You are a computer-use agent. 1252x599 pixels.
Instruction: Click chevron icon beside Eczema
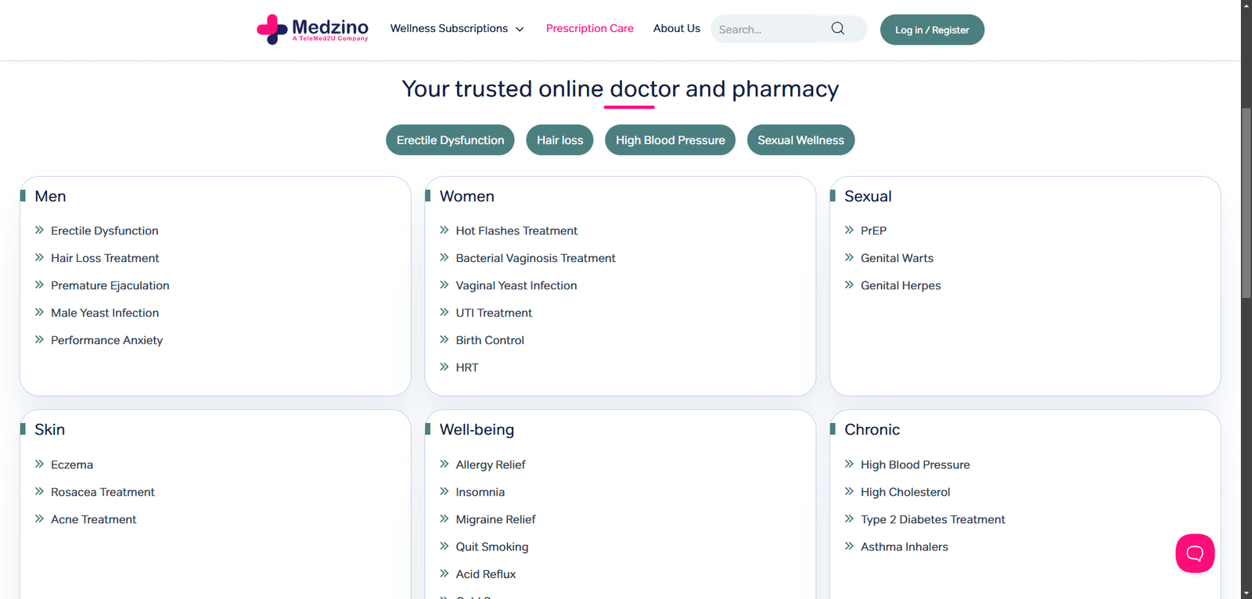point(39,464)
